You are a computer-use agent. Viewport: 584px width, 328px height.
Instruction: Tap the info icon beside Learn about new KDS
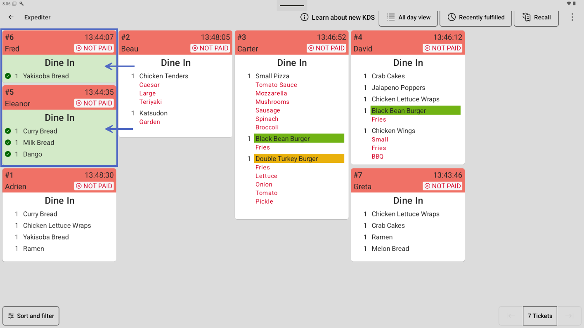pos(304,17)
